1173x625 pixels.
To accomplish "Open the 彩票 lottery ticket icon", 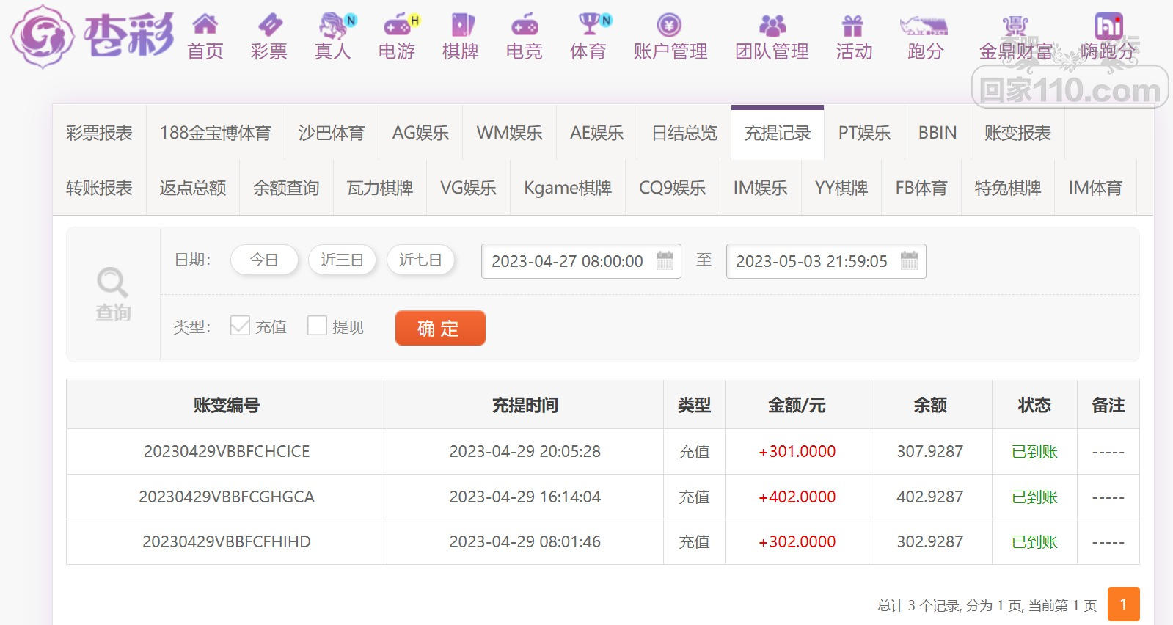I will point(269,25).
